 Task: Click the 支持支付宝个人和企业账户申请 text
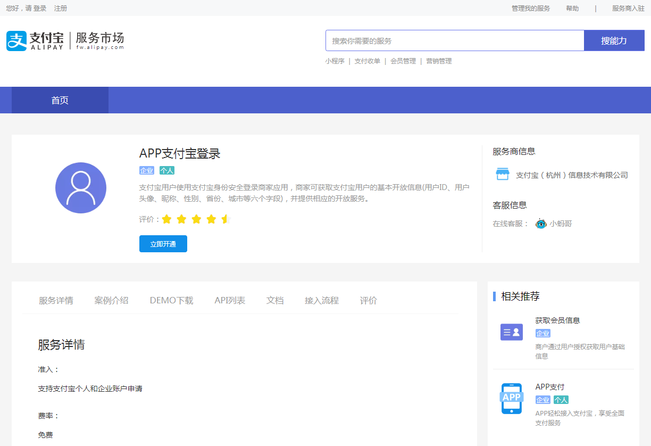coord(90,389)
